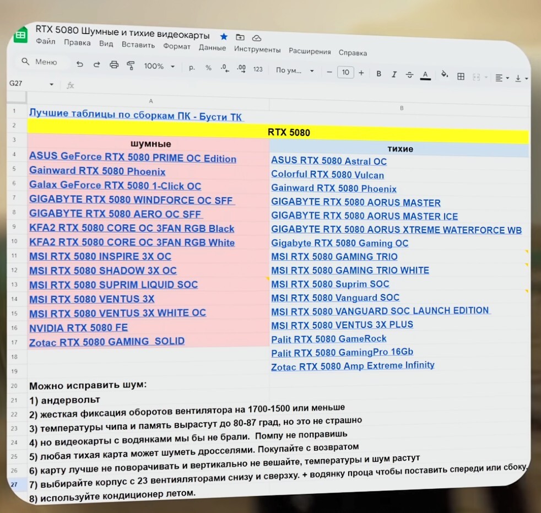Toggle bold formatting
The image size is (541, 513).
pos(379,73)
